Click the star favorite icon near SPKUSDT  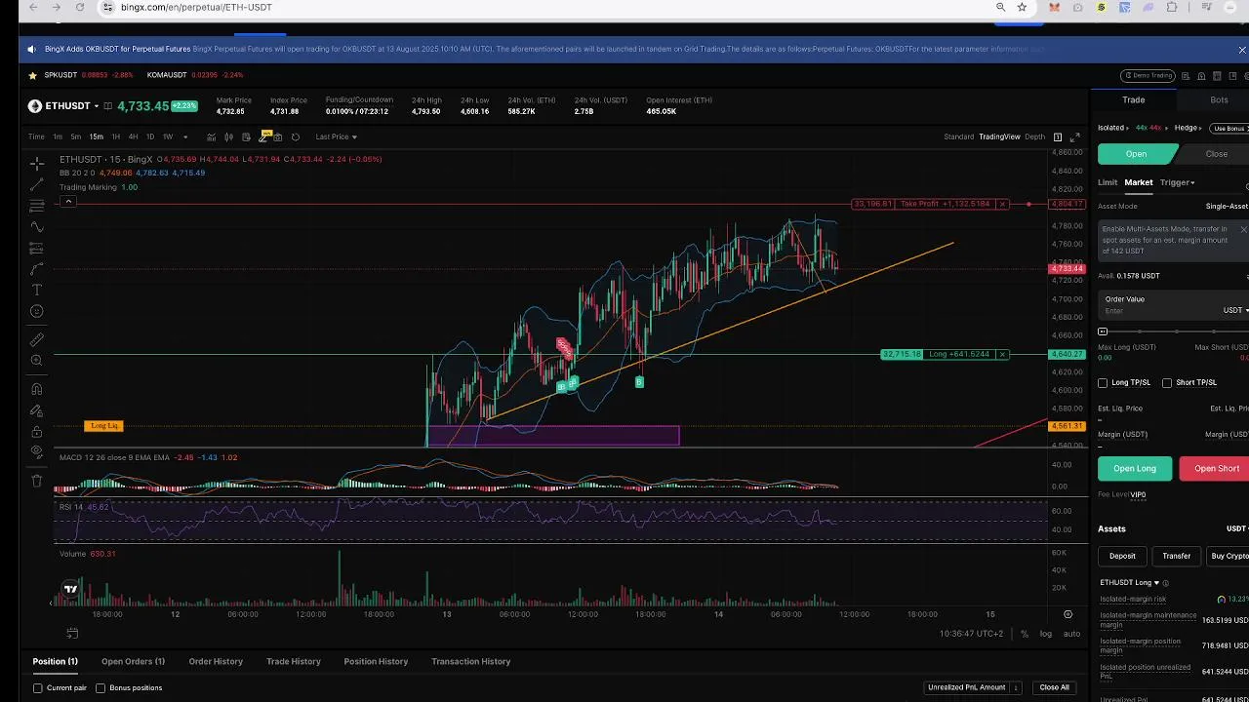32,75
